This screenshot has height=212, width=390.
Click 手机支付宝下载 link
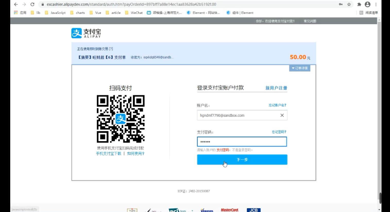click(108, 153)
